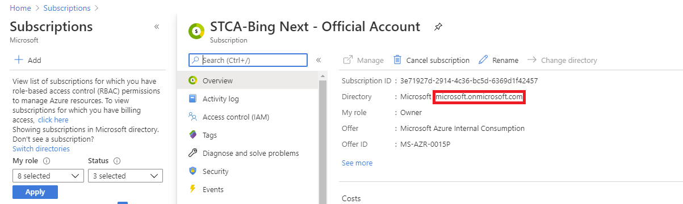Open the Status 3 selected dropdown
Screen dimensions: 683x204
coord(125,176)
